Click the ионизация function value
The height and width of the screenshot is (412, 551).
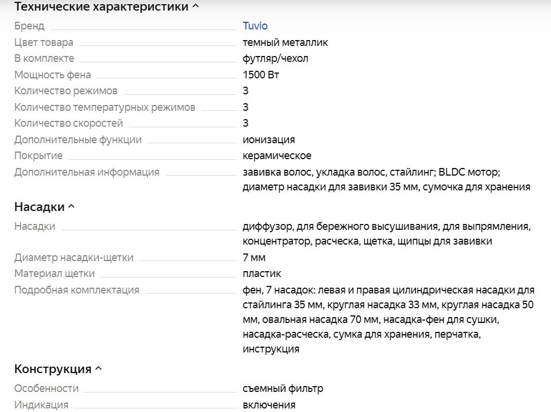click(x=269, y=140)
